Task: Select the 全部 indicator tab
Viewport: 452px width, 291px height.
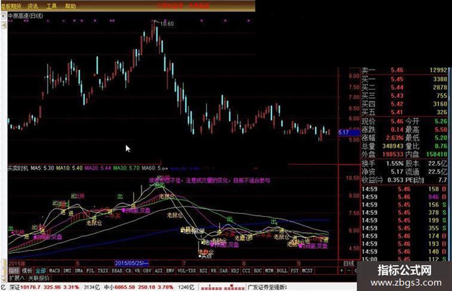Action: coord(41,271)
